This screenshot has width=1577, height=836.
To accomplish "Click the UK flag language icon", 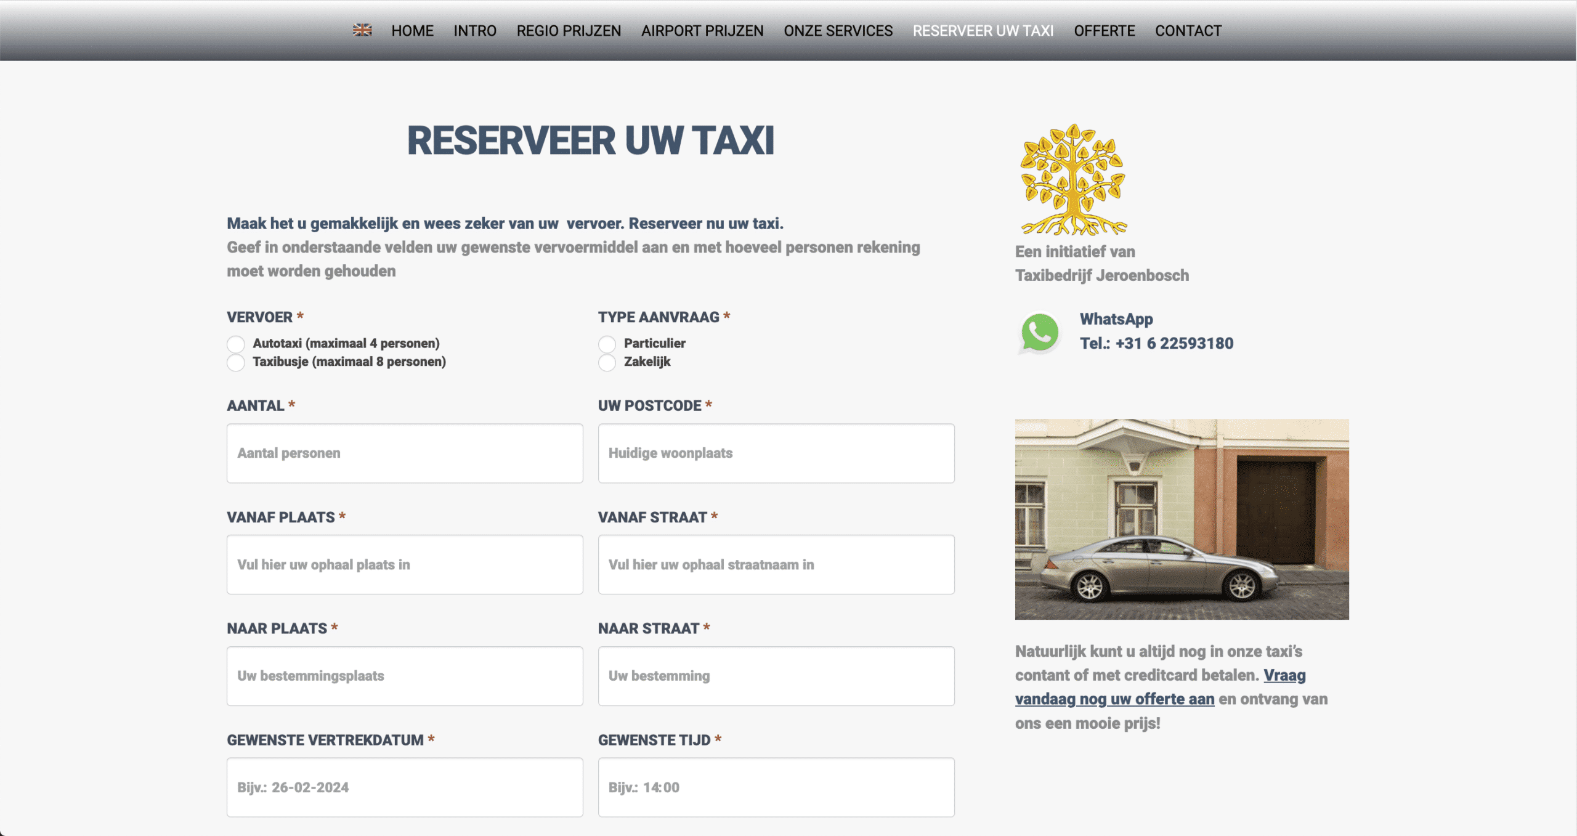I will point(362,30).
